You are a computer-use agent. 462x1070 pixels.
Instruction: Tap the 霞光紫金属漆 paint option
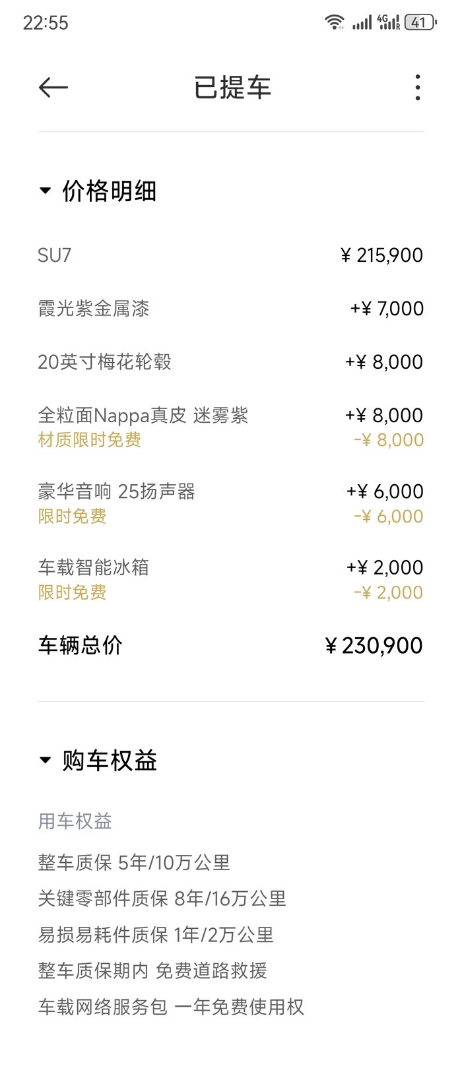[94, 309]
